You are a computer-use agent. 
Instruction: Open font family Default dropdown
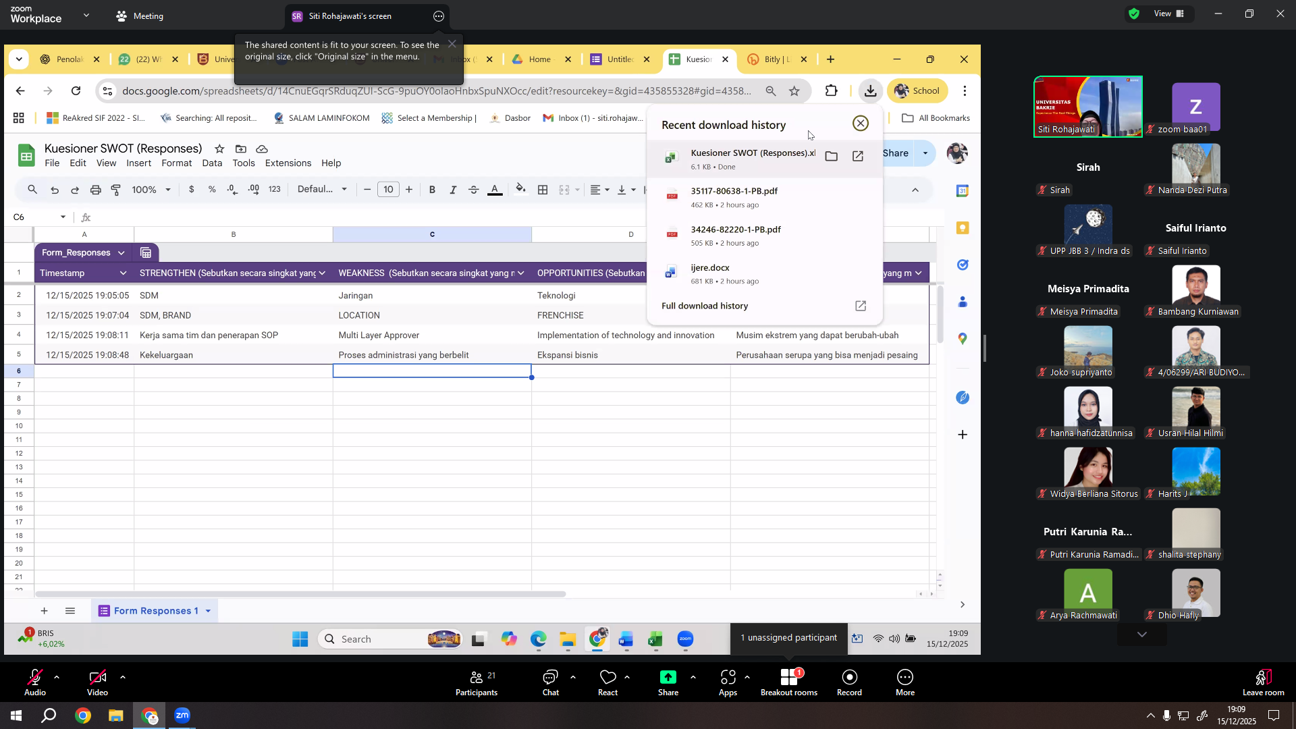[x=322, y=190]
